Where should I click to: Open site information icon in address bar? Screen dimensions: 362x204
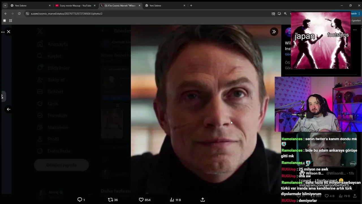tap(27, 14)
